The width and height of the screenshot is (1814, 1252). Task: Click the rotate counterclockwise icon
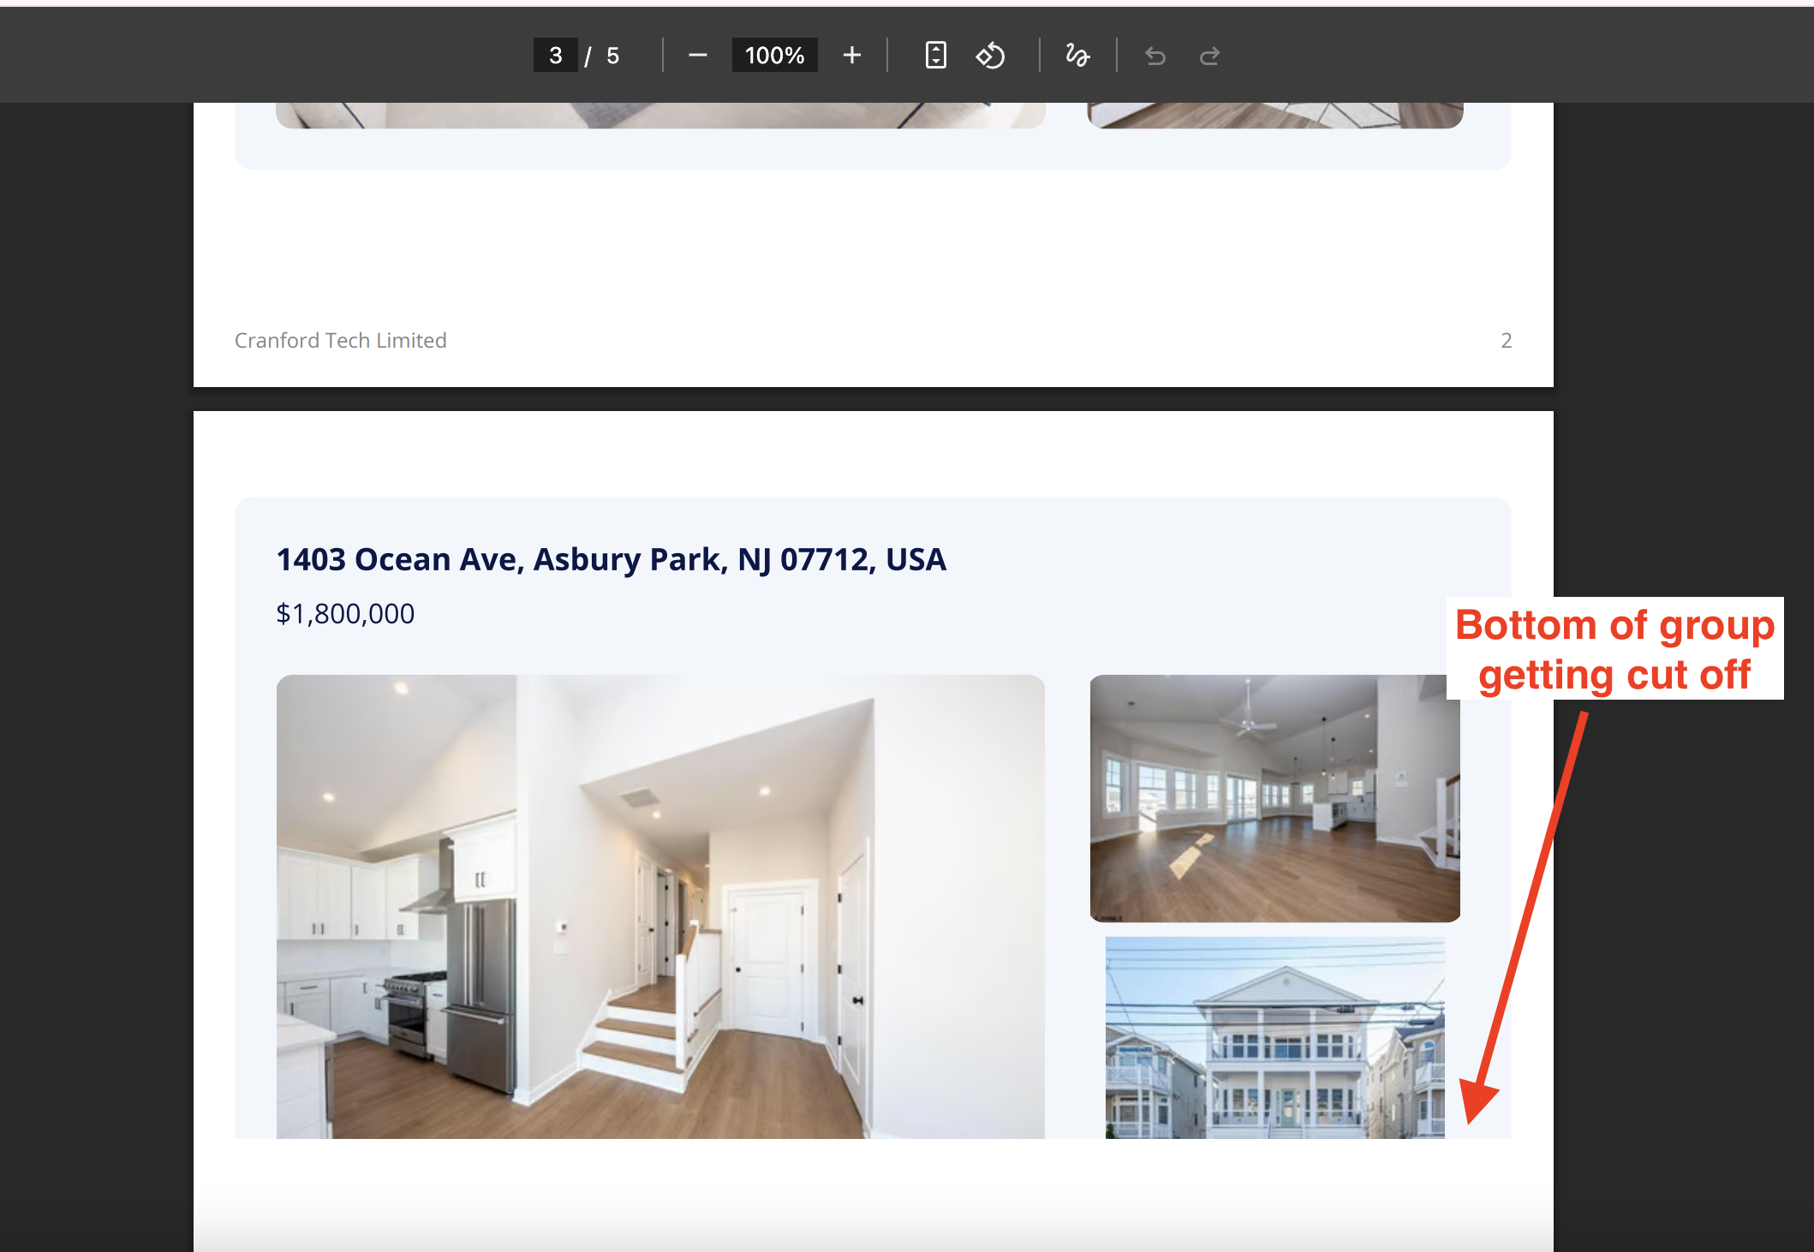pos(990,56)
